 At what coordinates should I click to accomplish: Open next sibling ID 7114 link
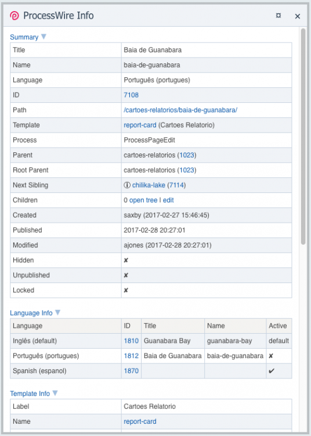(x=176, y=185)
